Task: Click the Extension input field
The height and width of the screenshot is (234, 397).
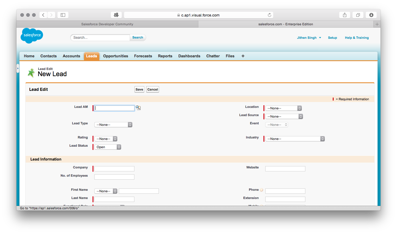Action: 285,199
